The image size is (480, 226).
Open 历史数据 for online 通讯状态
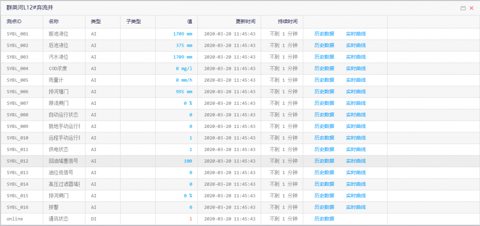click(x=324, y=218)
